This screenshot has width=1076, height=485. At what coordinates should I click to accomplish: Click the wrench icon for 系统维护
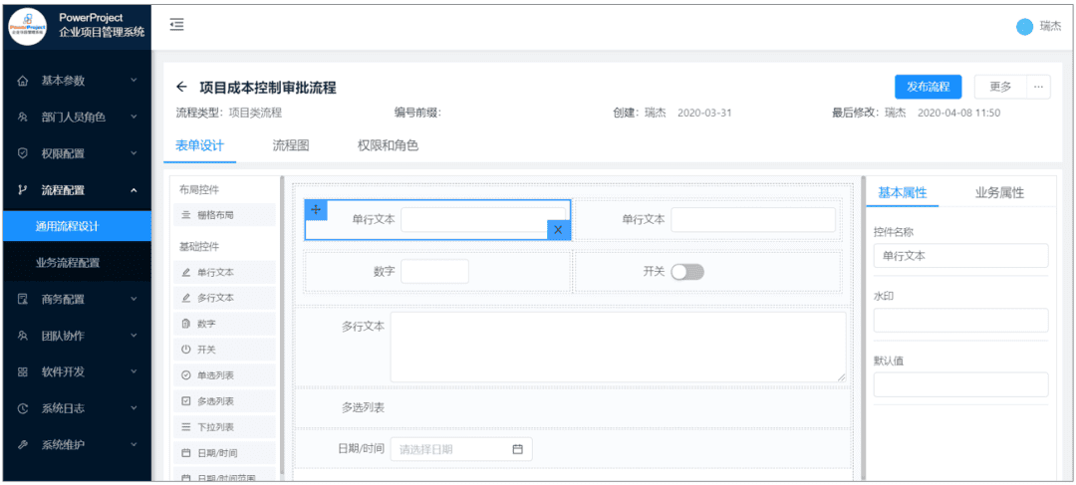coord(23,445)
